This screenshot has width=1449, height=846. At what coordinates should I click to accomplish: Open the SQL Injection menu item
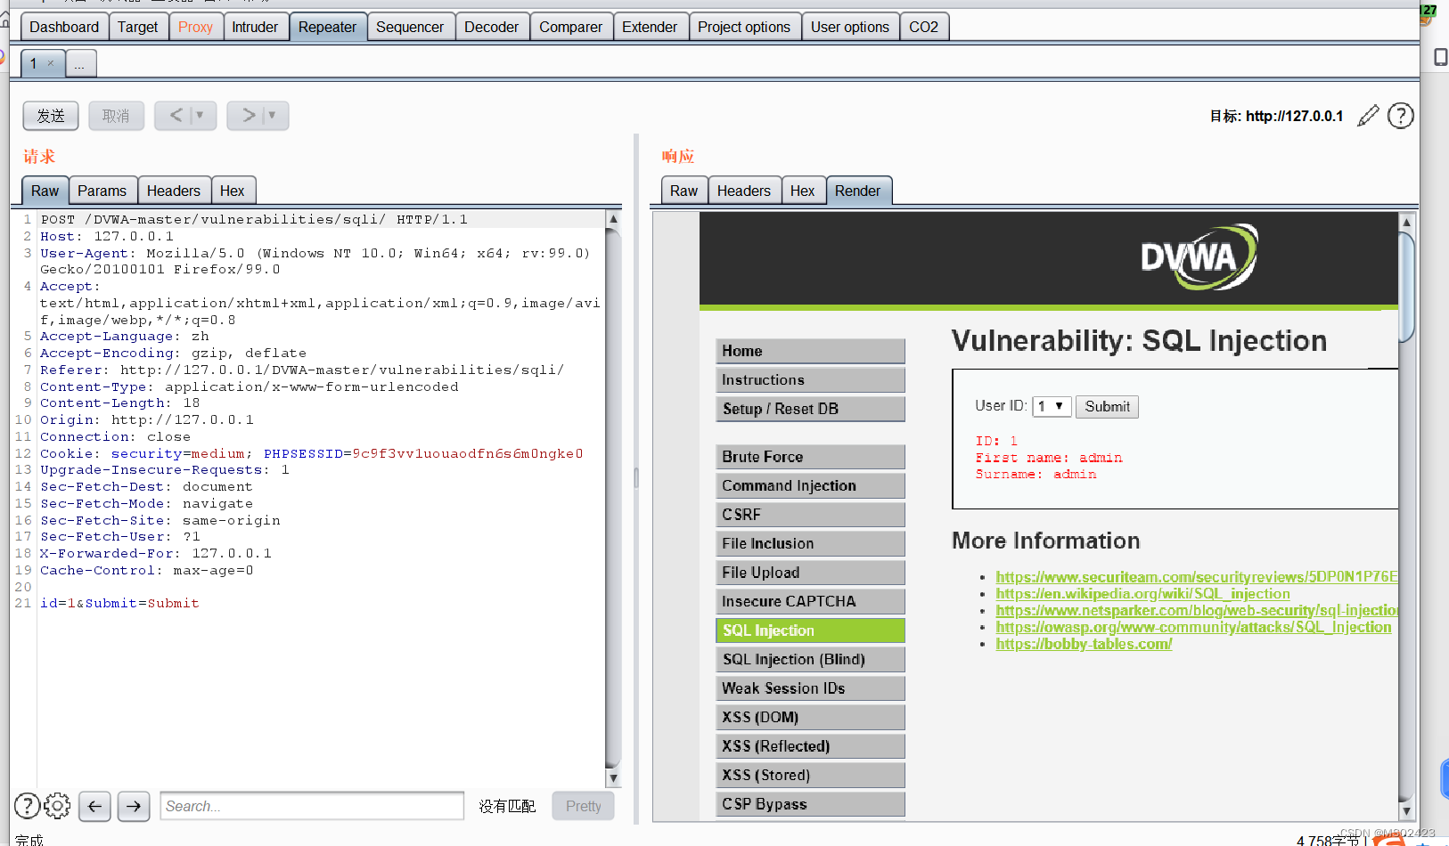click(x=810, y=630)
